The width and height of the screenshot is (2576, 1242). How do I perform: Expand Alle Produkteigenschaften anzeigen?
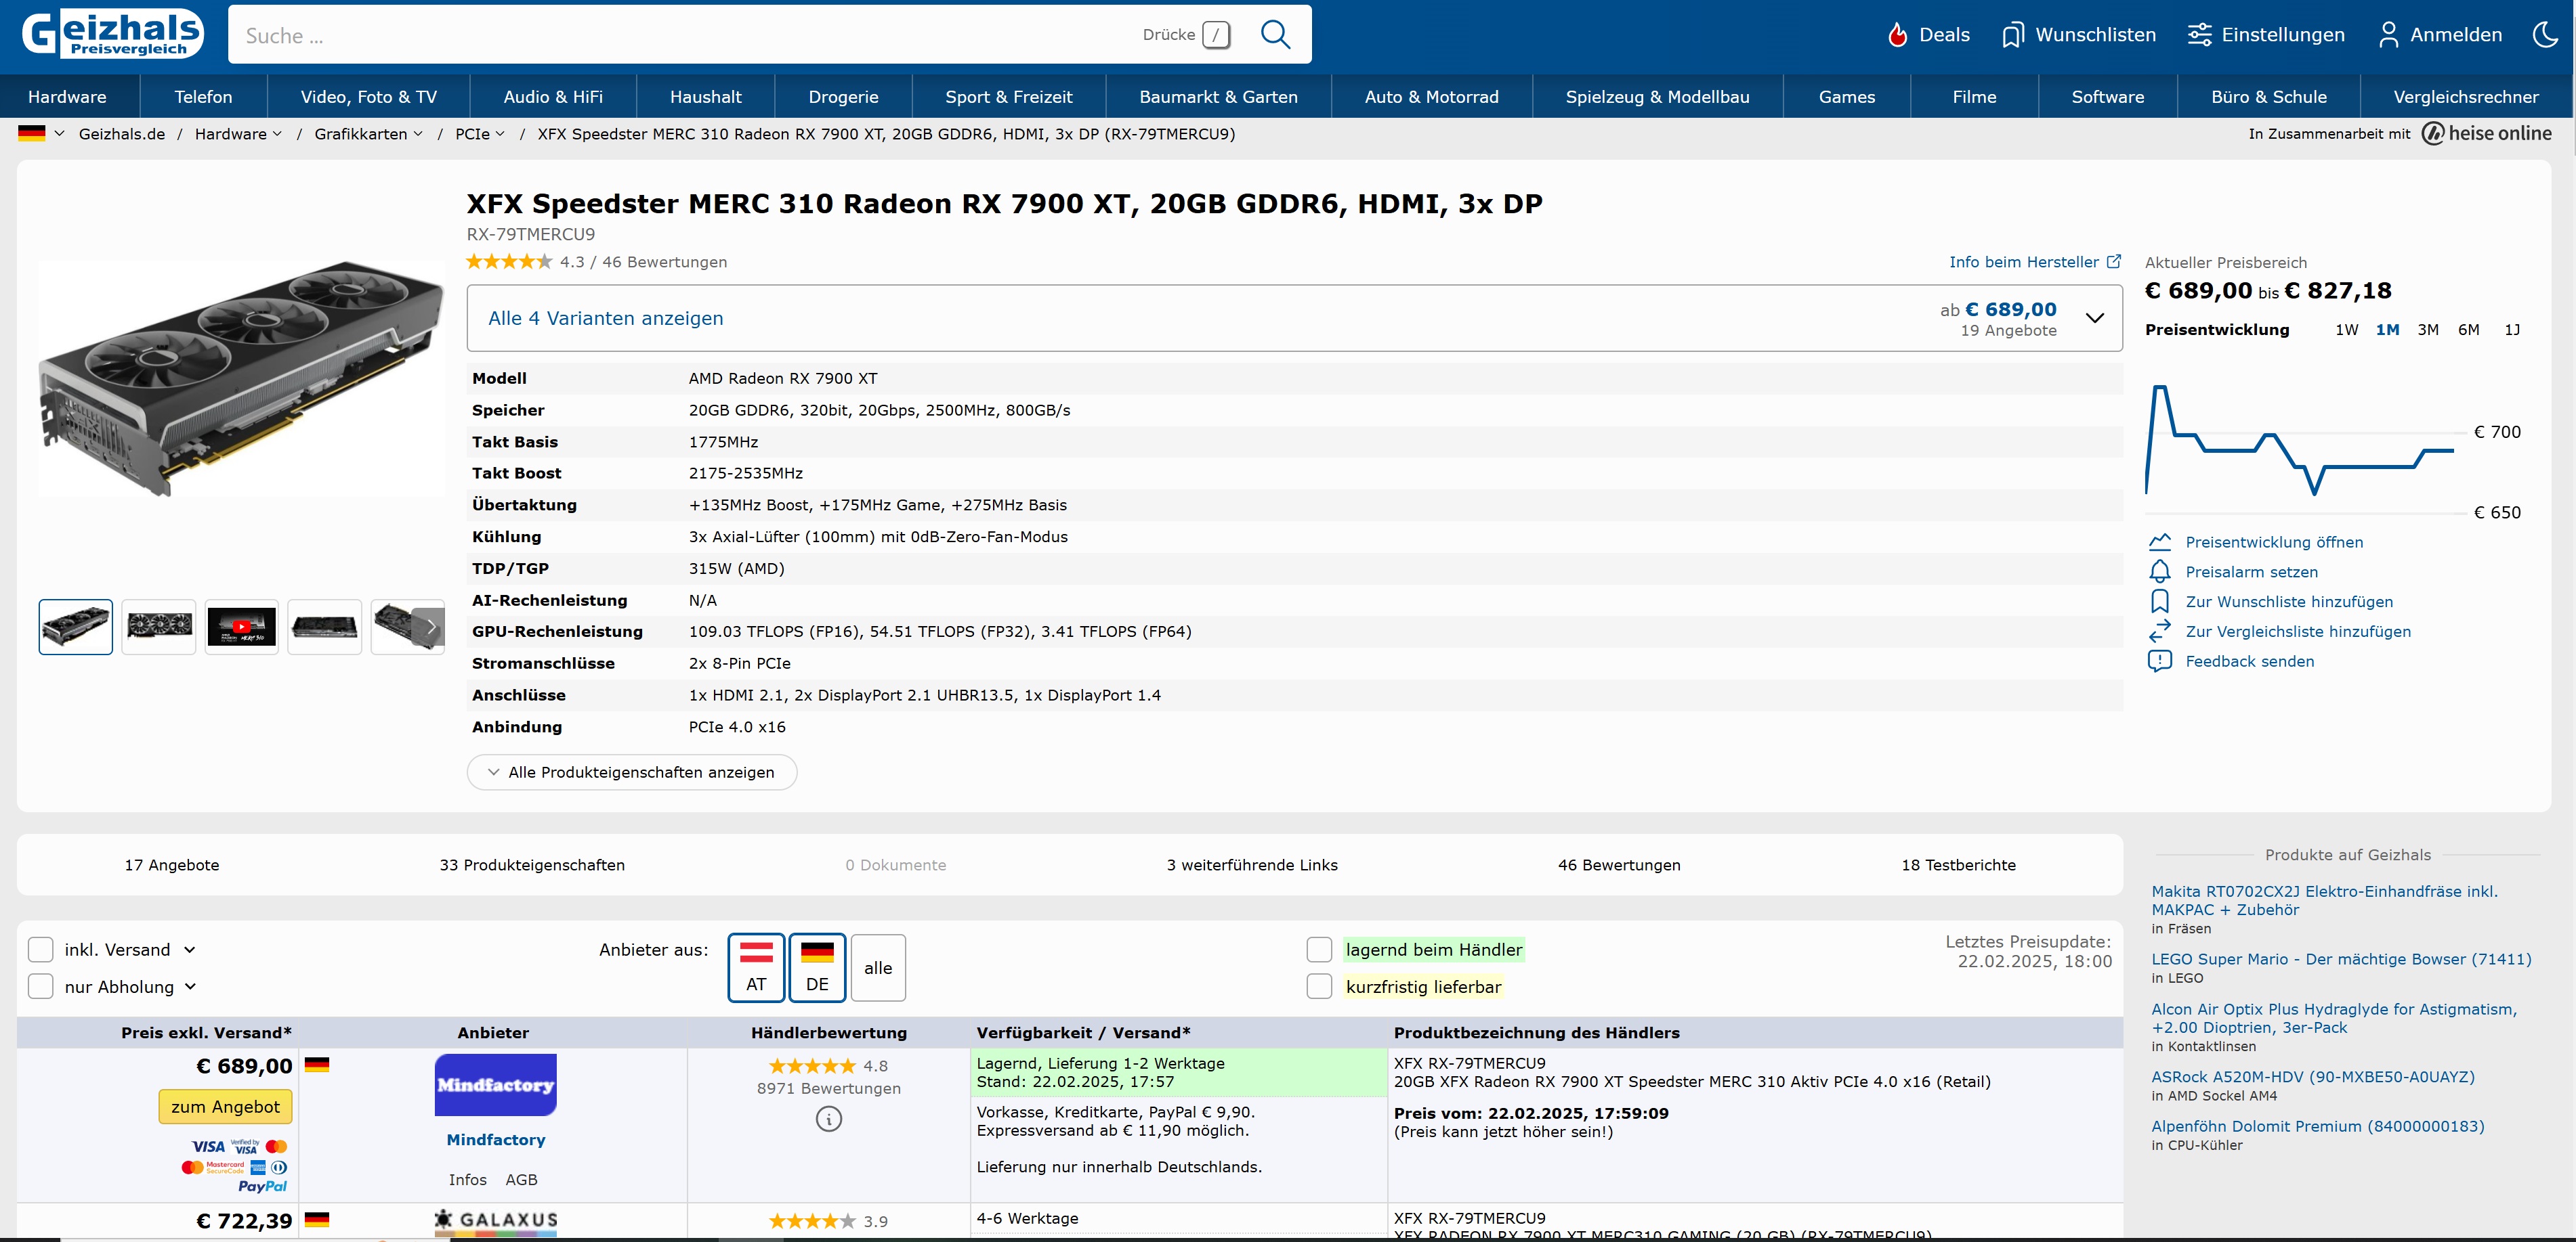632,772
